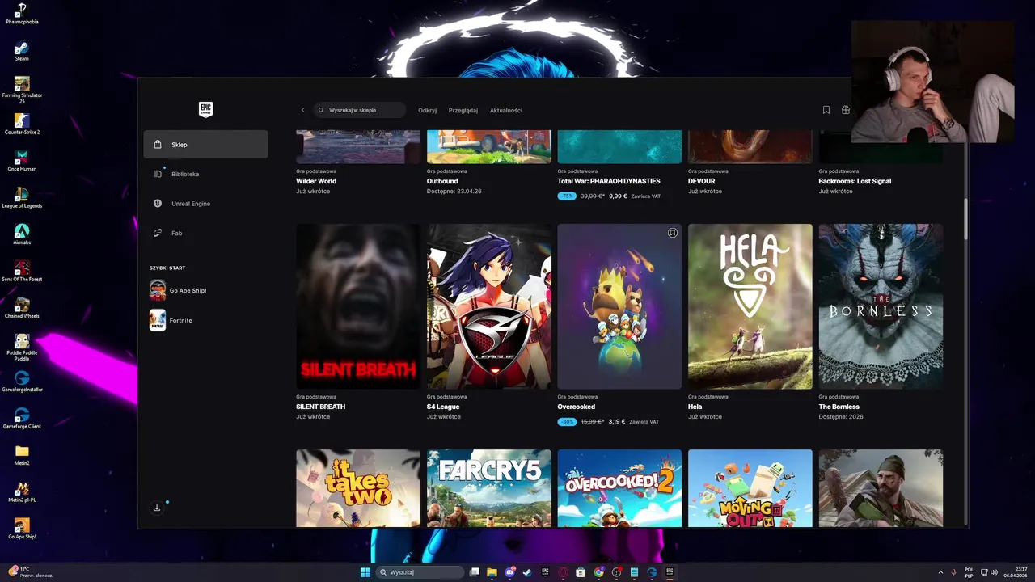Open Opera GX from the taskbar

tap(563, 572)
